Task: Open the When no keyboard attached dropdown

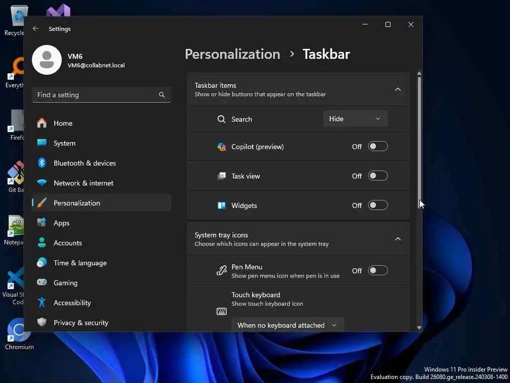Action: pos(287,325)
